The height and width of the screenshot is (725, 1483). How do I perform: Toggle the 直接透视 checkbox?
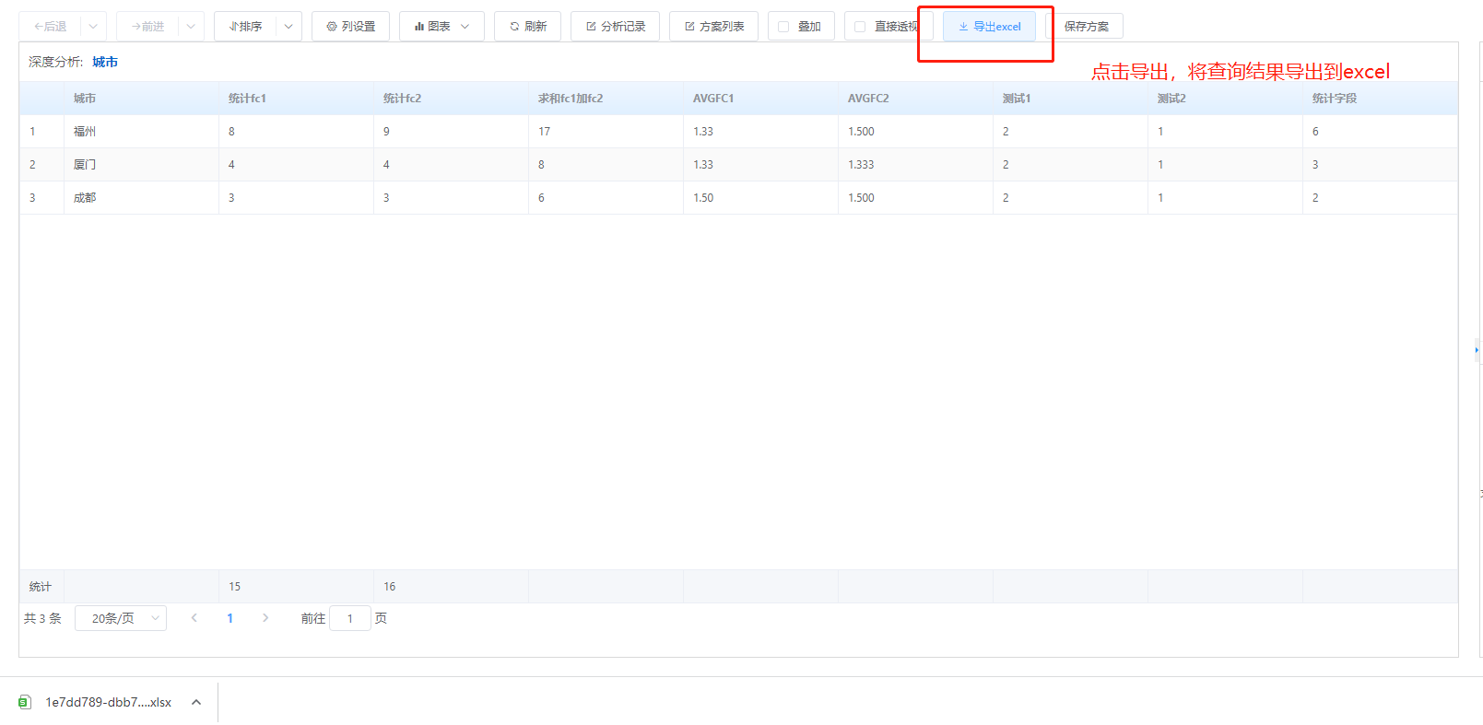click(x=860, y=27)
